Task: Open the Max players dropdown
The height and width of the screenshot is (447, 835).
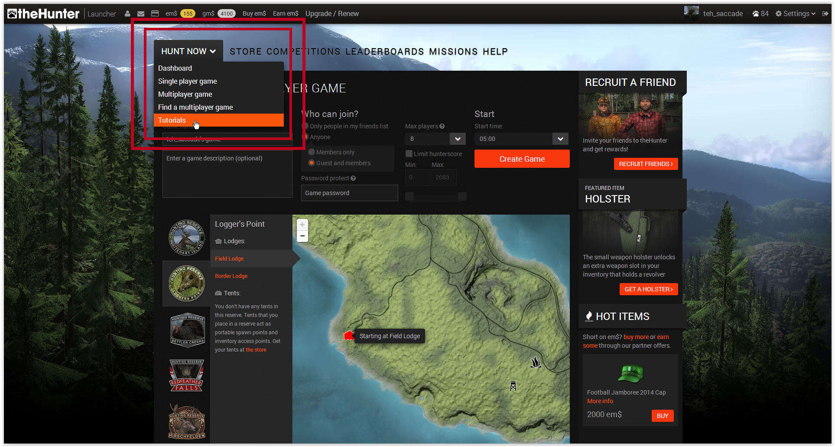Action: (x=435, y=139)
